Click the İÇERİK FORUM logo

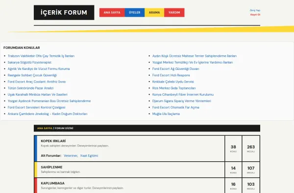(x=64, y=13)
